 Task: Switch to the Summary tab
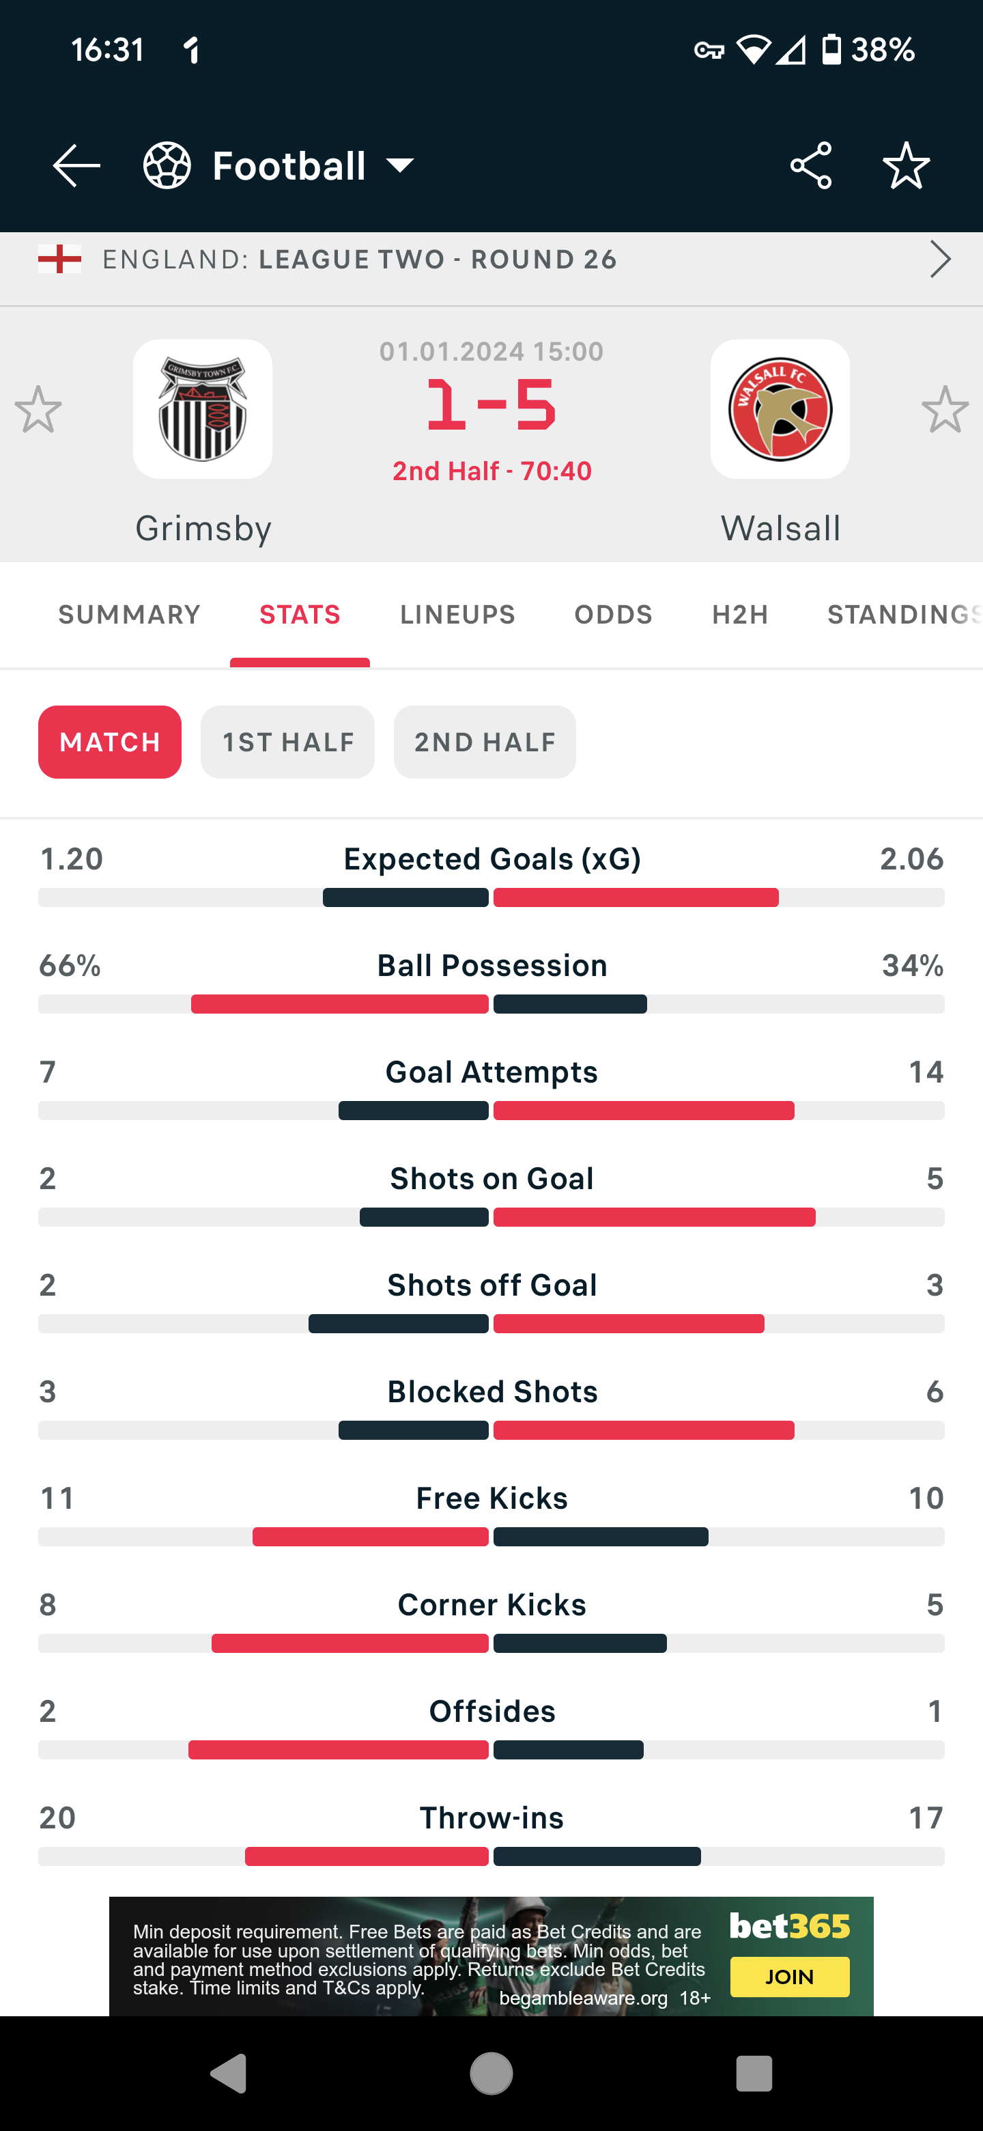(130, 615)
